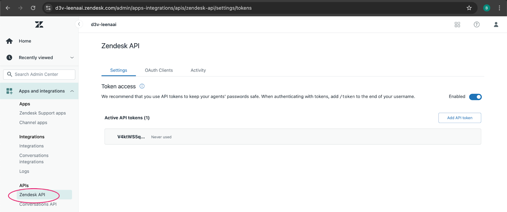The width and height of the screenshot is (507, 212).
Task: Click the Recently viewed clock icon
Action: point(10,58)
